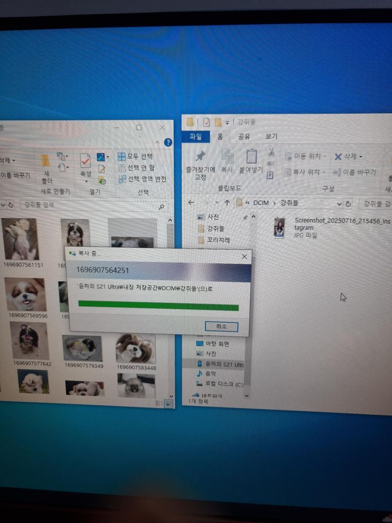This screenshot has width=392, height=523.
Task: Click the scissors cut icon
Action: click(x=271, y=152)
